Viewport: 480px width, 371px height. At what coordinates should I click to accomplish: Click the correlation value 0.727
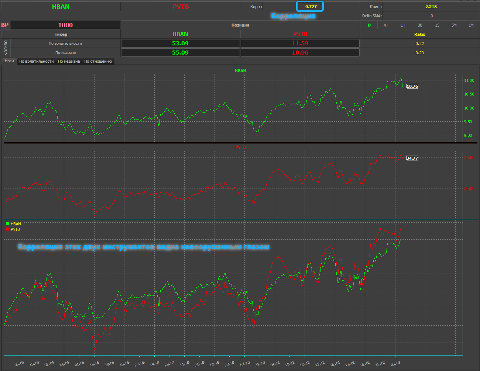click(311, 7)
